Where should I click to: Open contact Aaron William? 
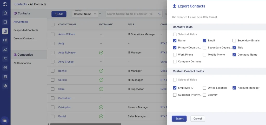(66, 34)
